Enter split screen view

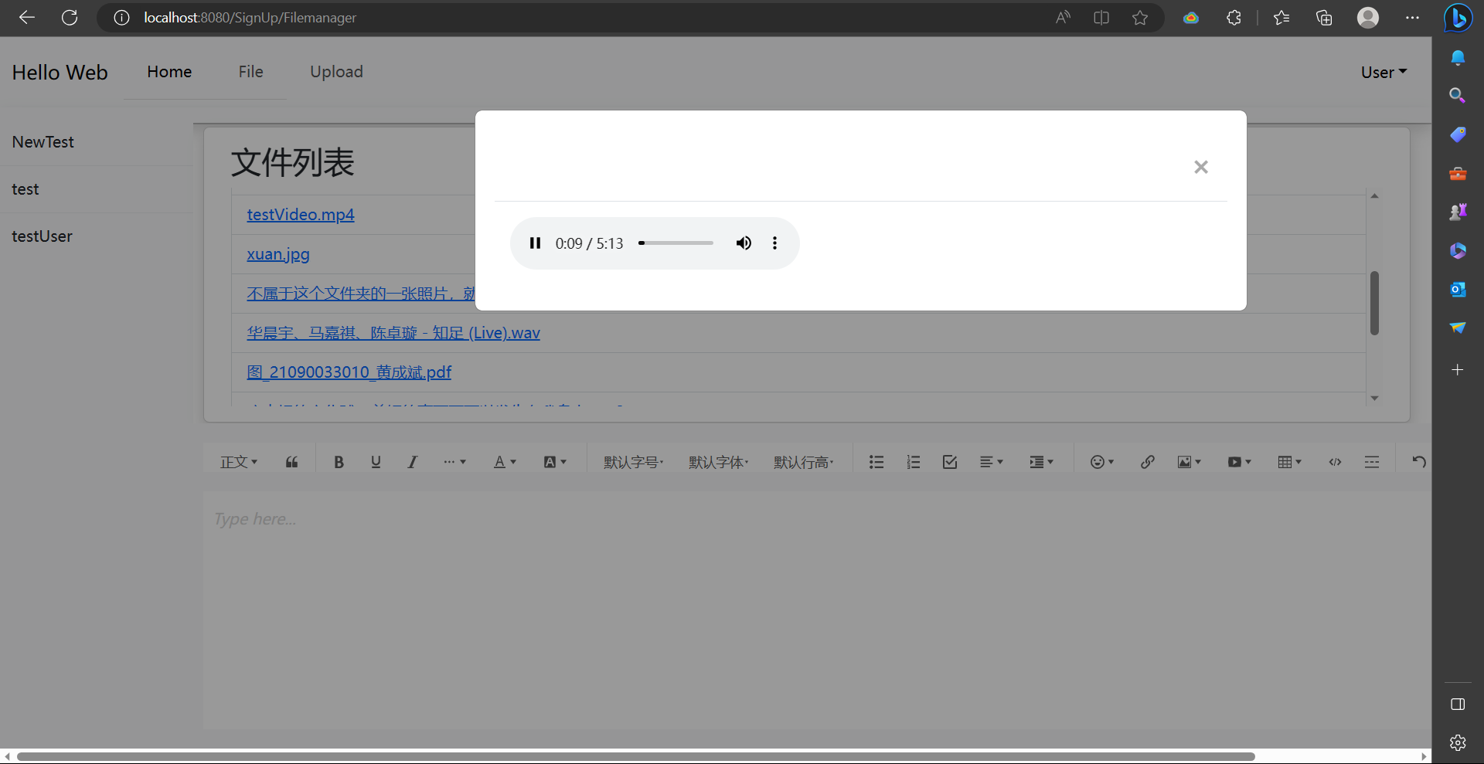coord(1101,18)
